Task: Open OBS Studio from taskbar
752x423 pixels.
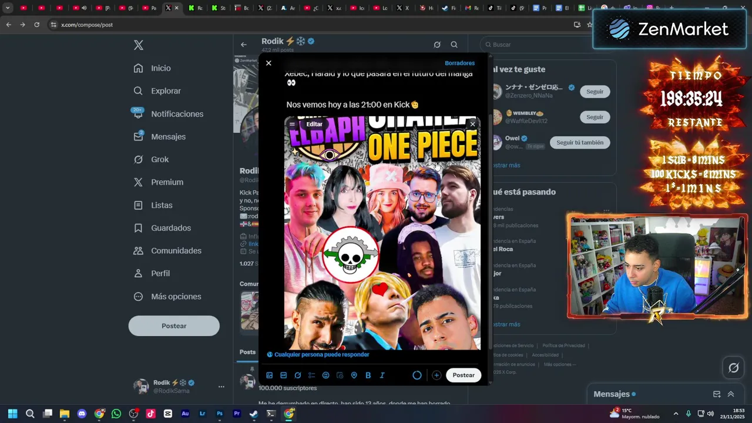Action: click(133, 414)
